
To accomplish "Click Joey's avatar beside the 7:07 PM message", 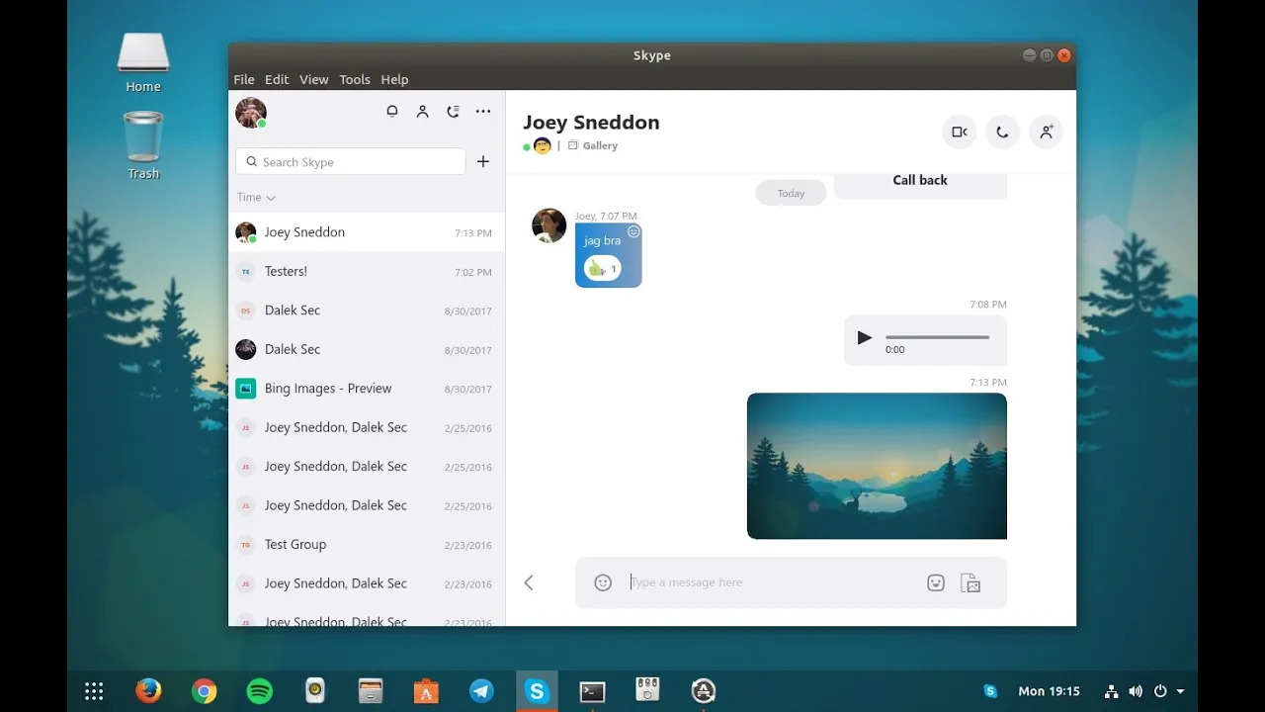I will pyautogui.click(x=549, y=225).
